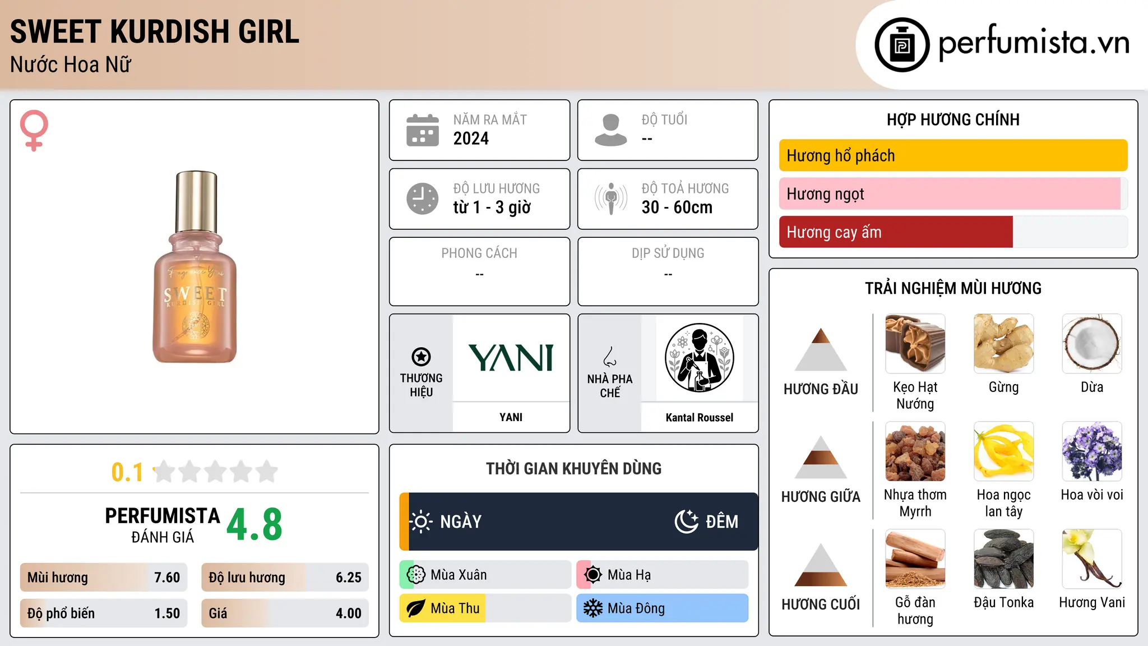Screen dimensions: 1148x646
Task: Click the YANI brand name caption
Action: [x=511, y=417]
